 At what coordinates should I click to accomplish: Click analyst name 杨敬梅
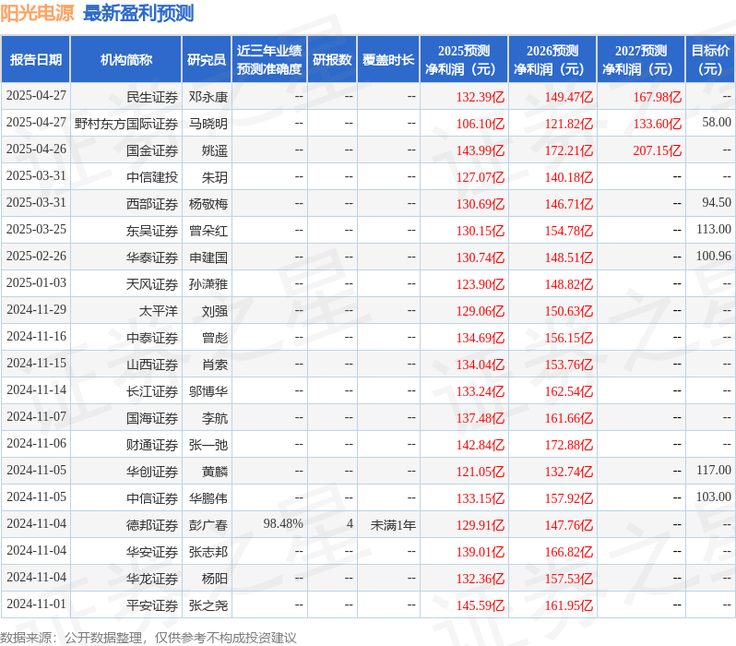click(x=208, y=204)
